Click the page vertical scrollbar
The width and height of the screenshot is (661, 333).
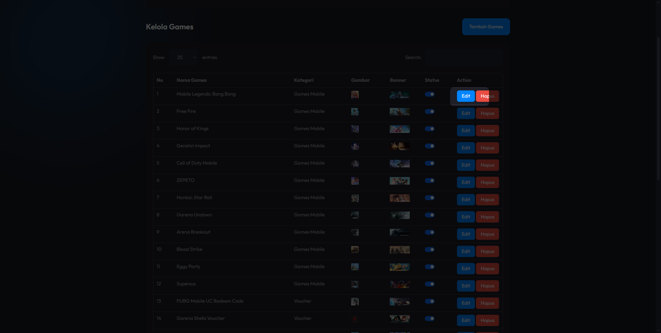click(x=658, y=109)
